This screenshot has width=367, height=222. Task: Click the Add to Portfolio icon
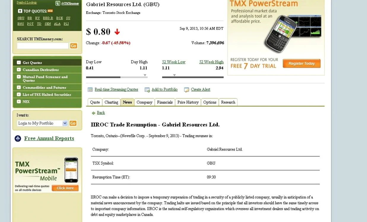point(147,90)
